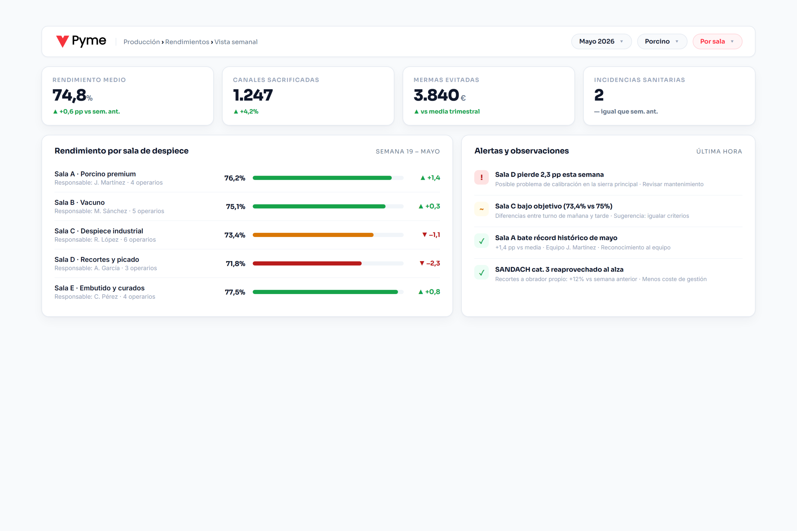Select row Sala C · Despiece industrial
797x531 pixels.
[247, 235]
